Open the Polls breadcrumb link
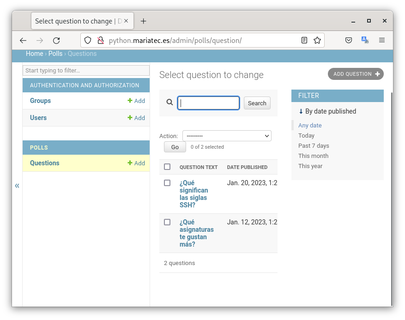Image resolution: width=405 pixels, height=320 pixels. coord(55,54)
